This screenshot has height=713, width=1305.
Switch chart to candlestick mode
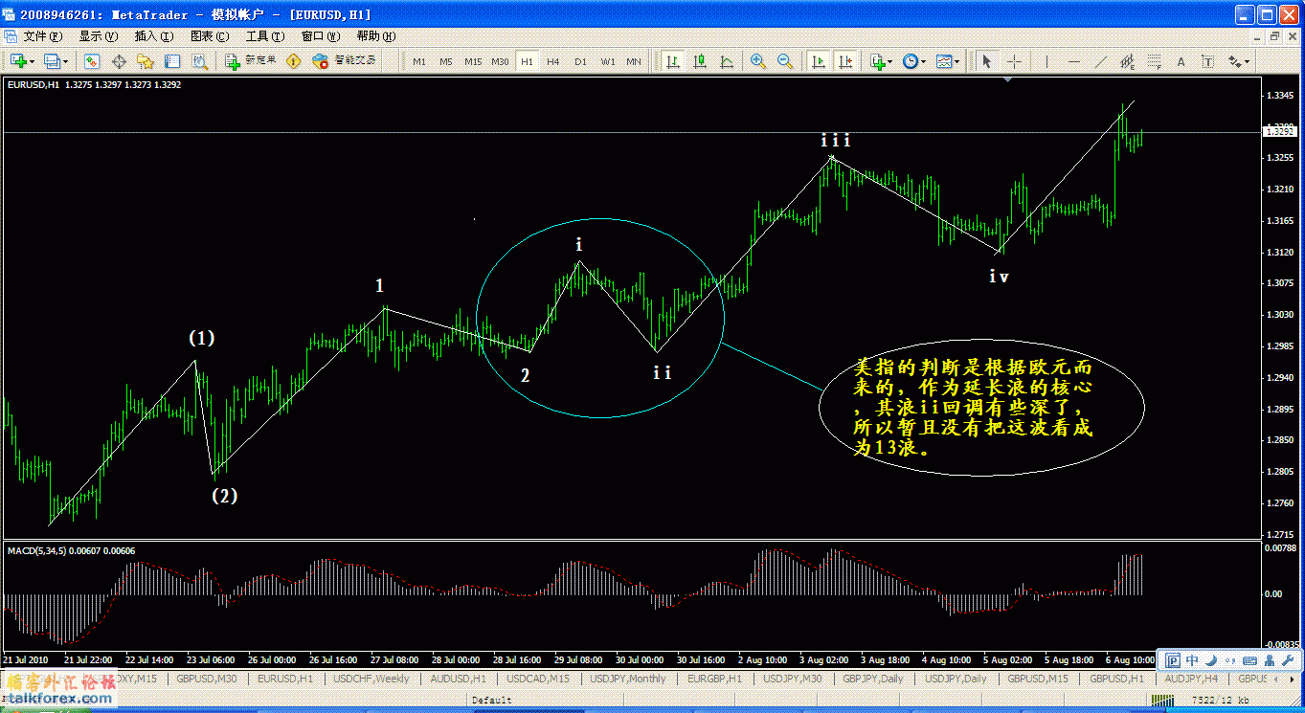pos(700,61)
